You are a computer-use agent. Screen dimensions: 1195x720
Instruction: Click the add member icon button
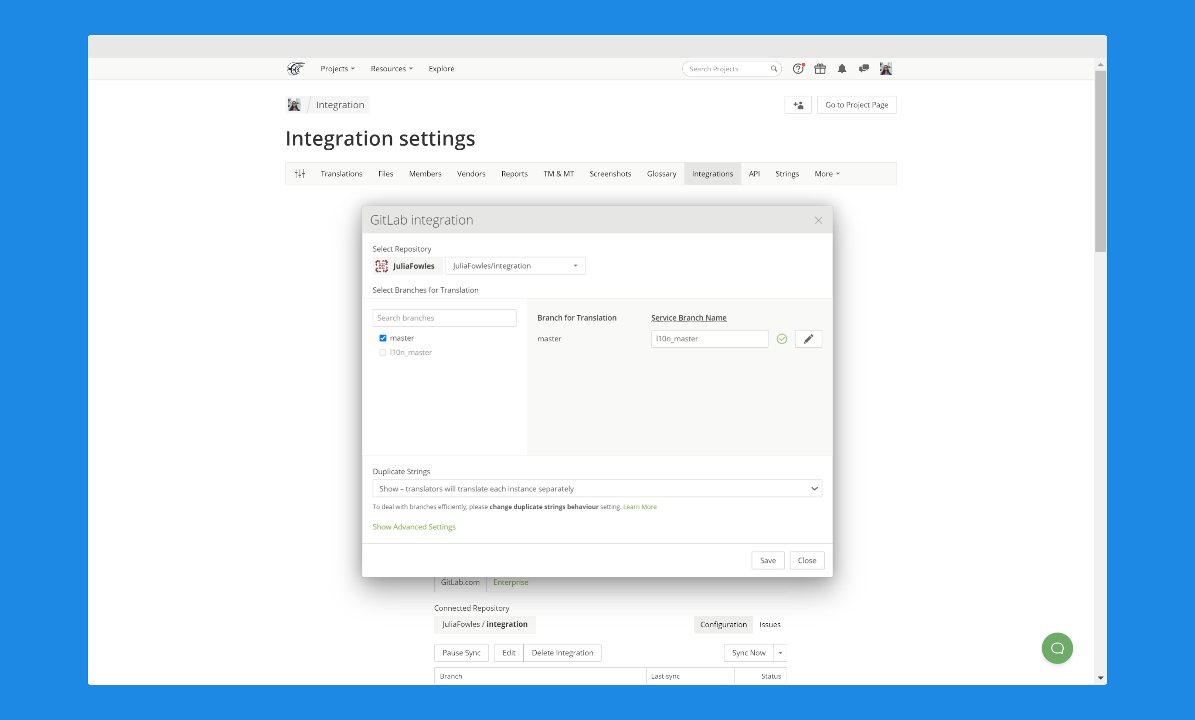pos(798,105)
